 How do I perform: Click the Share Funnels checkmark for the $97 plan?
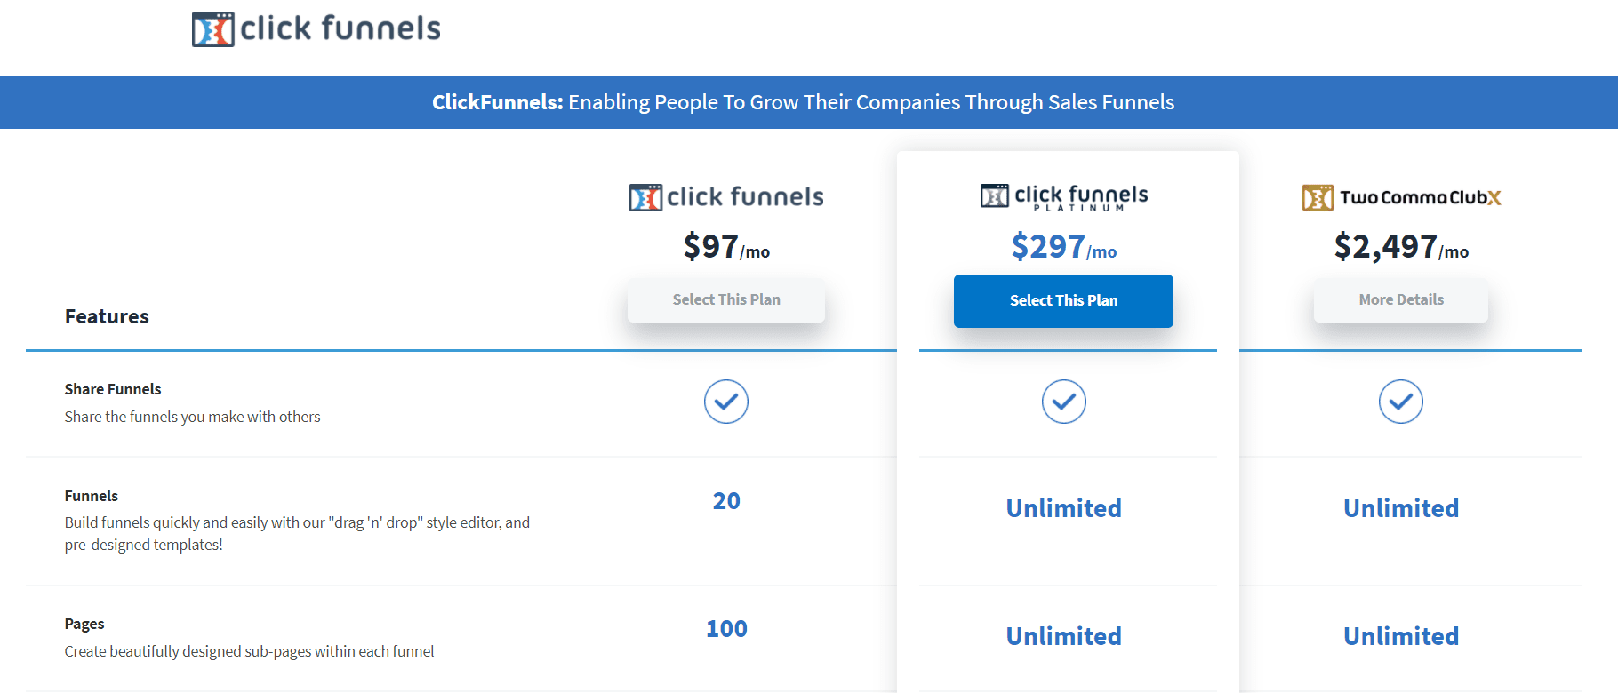(x=725, y=402)
